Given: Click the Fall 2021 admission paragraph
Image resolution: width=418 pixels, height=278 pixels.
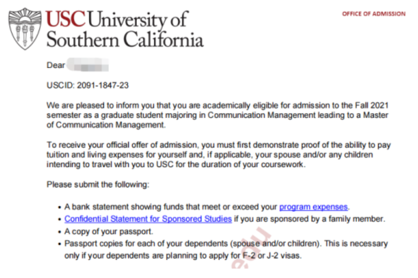Looking at the screenshot, I should tap(217, 115).
